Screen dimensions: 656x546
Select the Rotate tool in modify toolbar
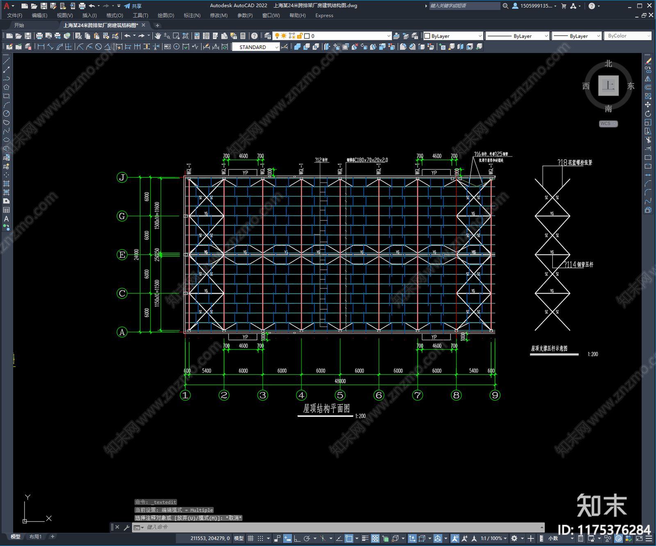tap(648, 113)
